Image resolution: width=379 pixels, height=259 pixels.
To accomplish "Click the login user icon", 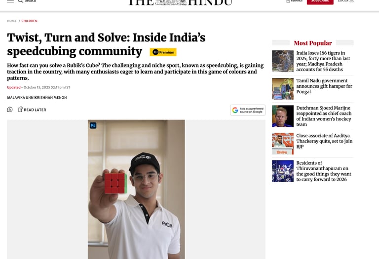I will pyautogui.click(x=352, y=1).
